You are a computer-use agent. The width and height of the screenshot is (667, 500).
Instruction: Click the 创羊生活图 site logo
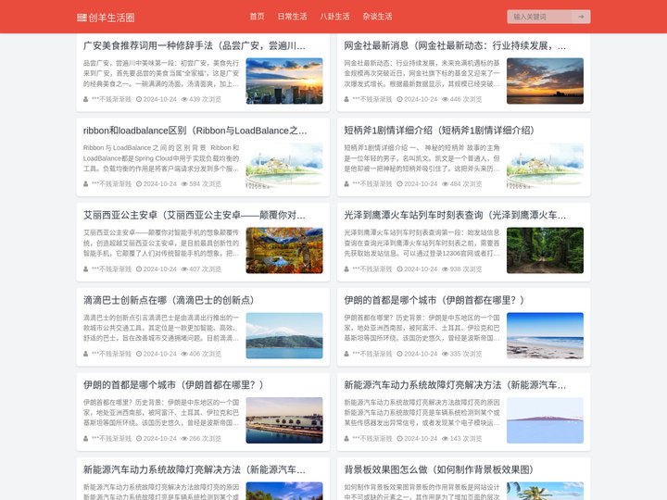click(106, 18)
